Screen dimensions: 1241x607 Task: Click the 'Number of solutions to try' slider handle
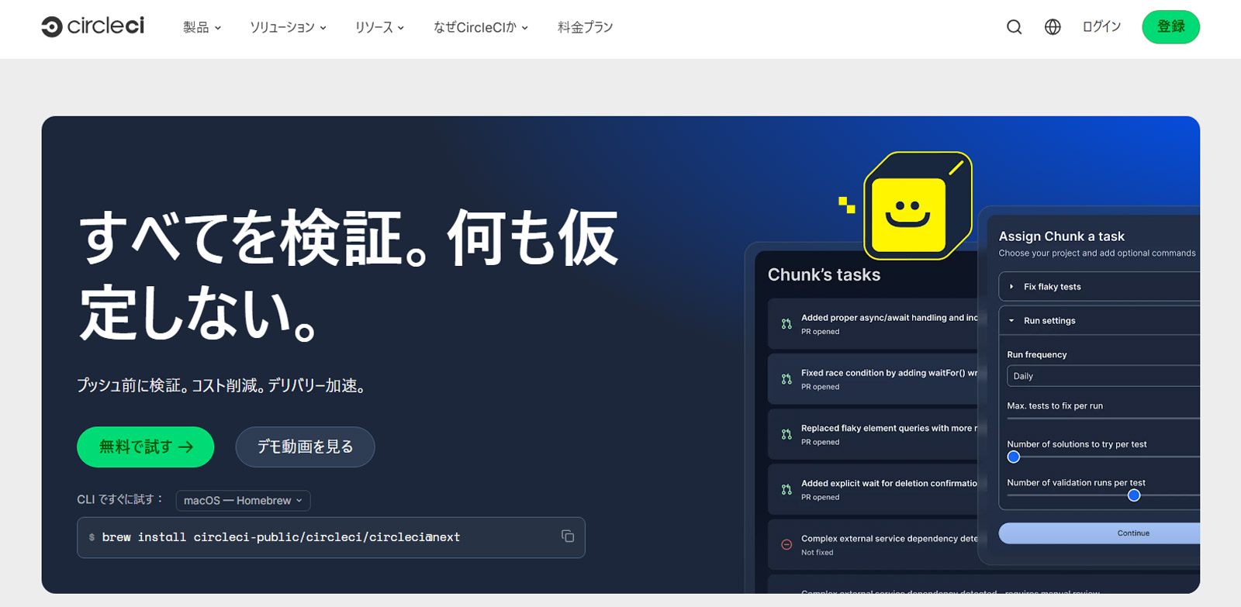tap(1013, 457)
